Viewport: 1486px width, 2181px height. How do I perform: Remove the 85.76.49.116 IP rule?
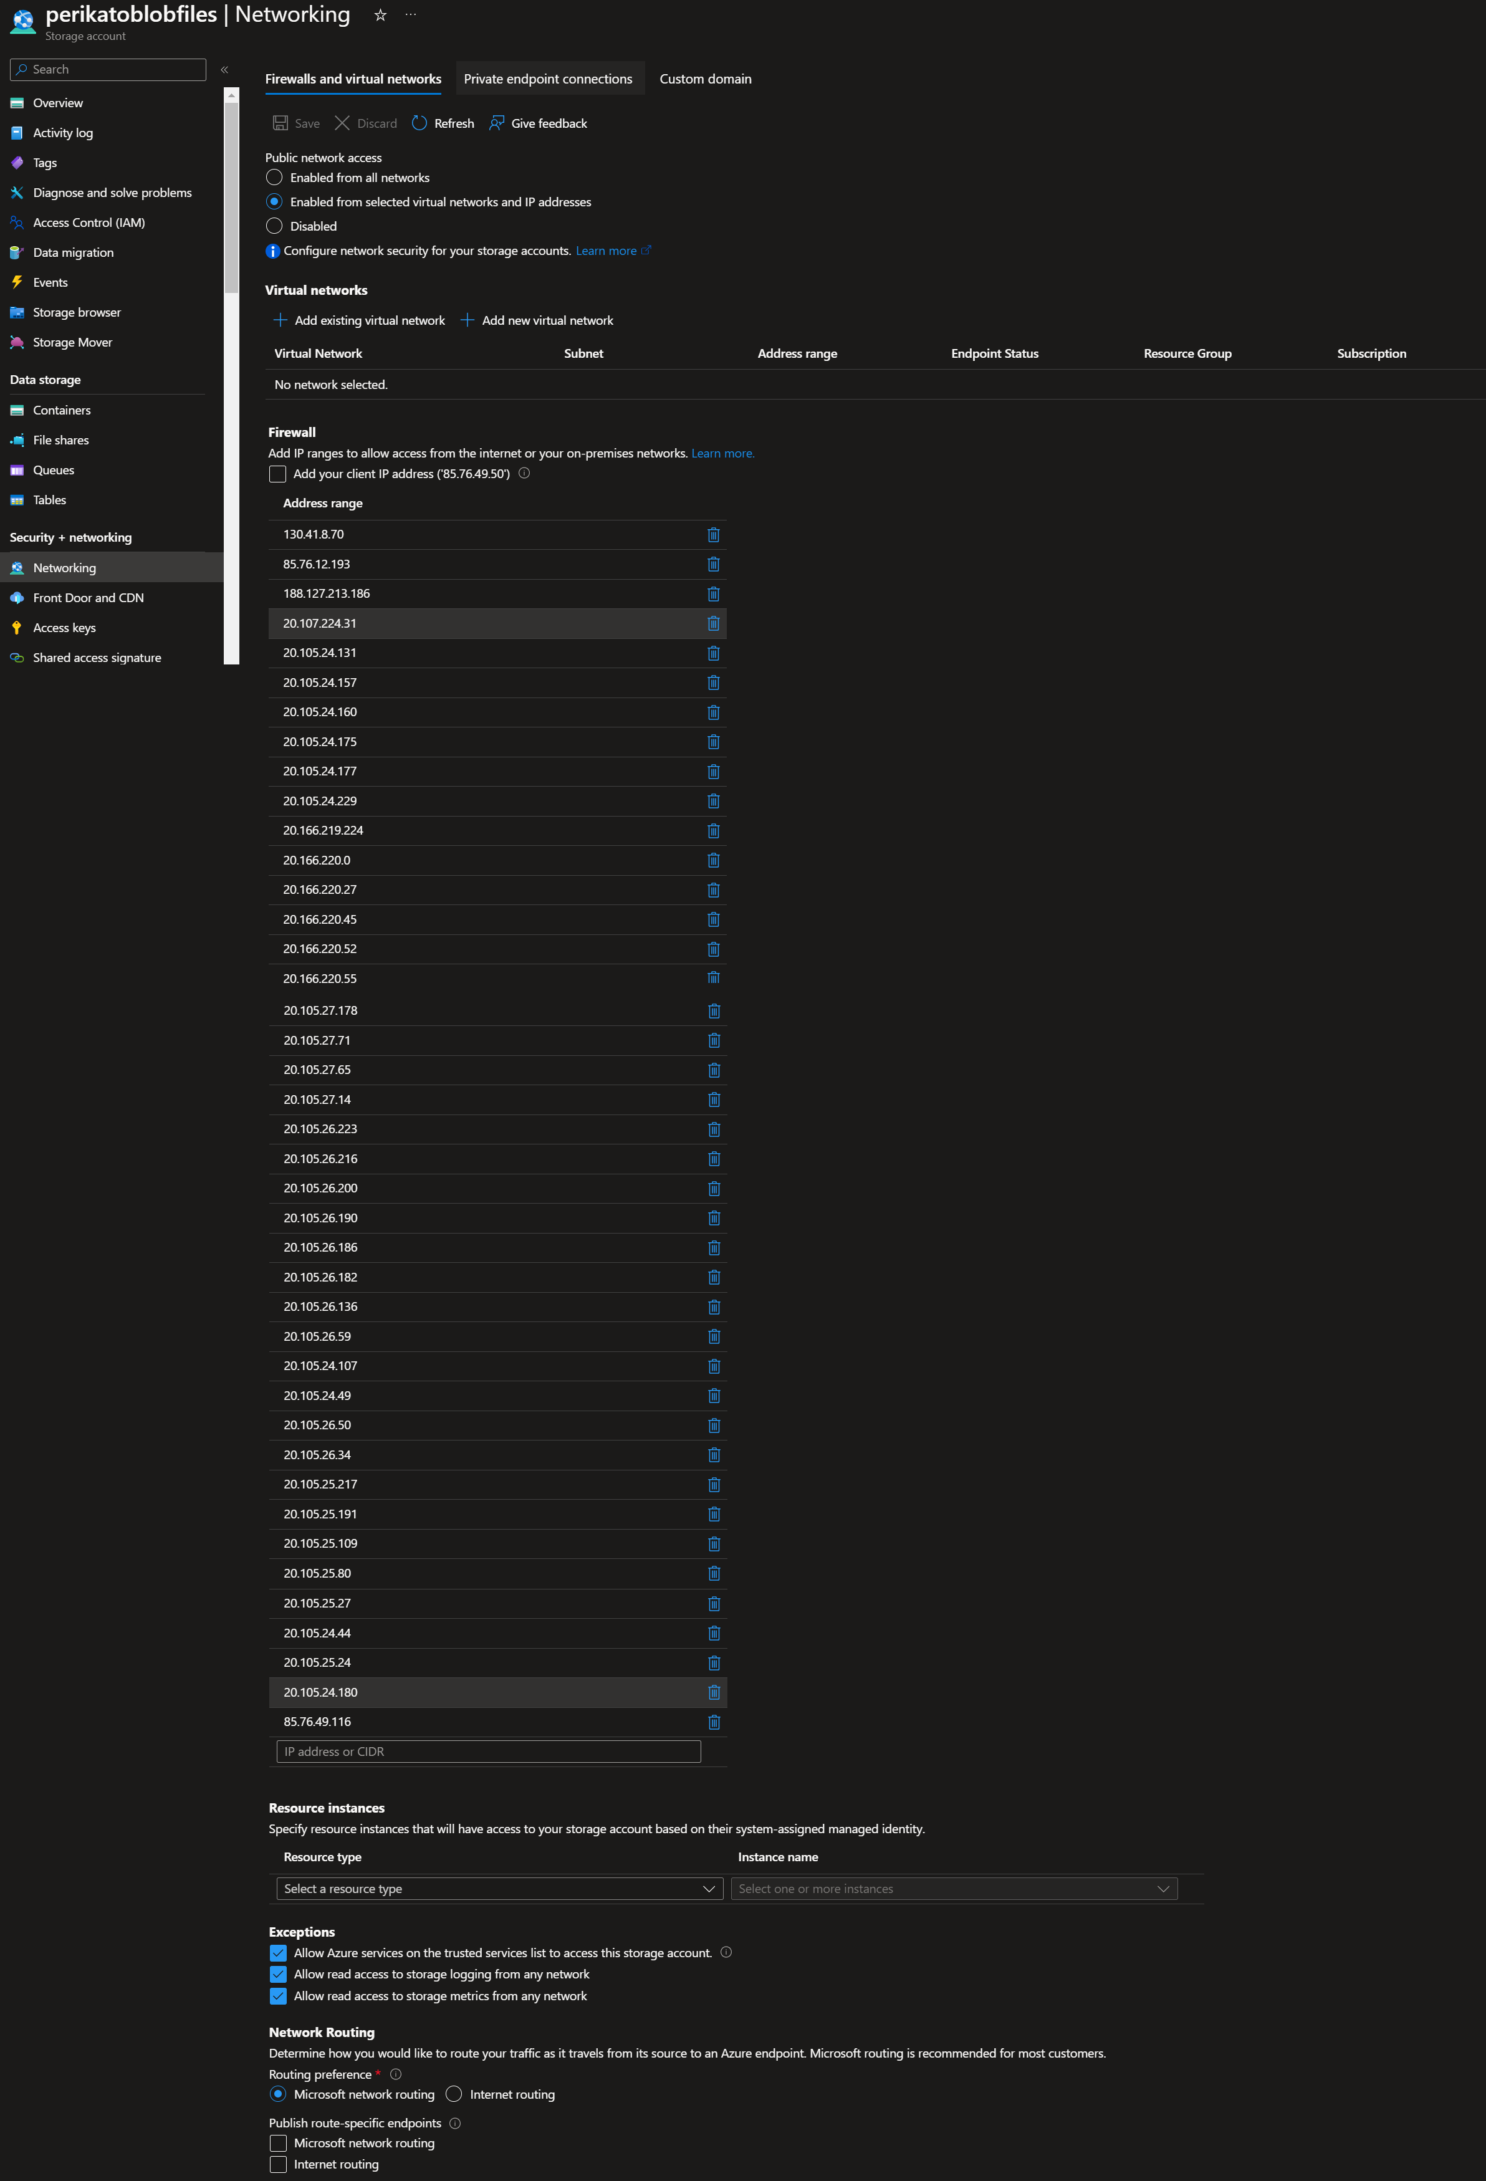pyautogui.click(x=714, y=1722)
